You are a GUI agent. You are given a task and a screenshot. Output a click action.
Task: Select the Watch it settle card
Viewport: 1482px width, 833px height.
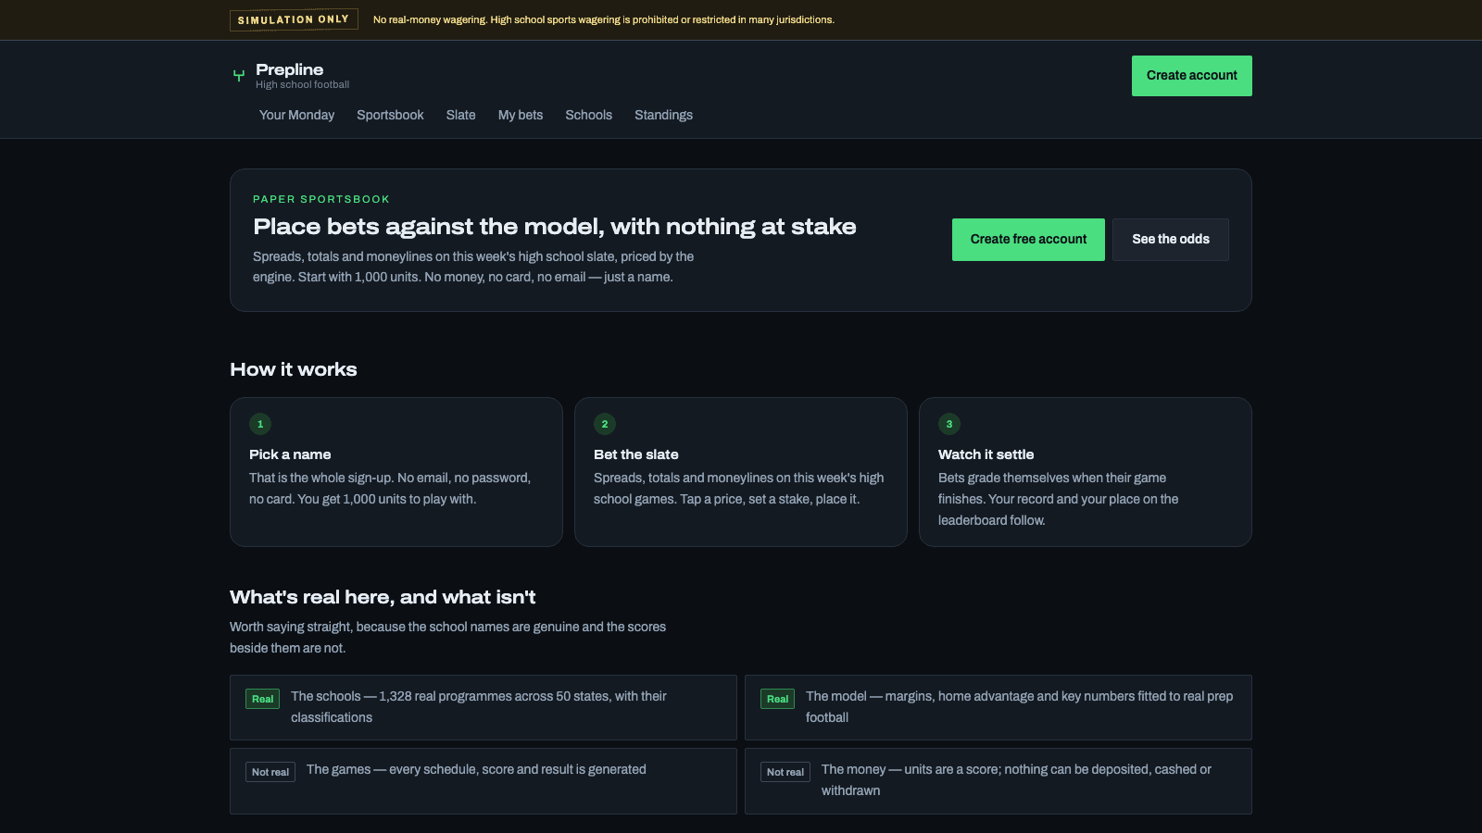click(1086, 472)
